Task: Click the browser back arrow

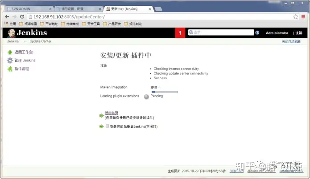Action: (7, 16)
